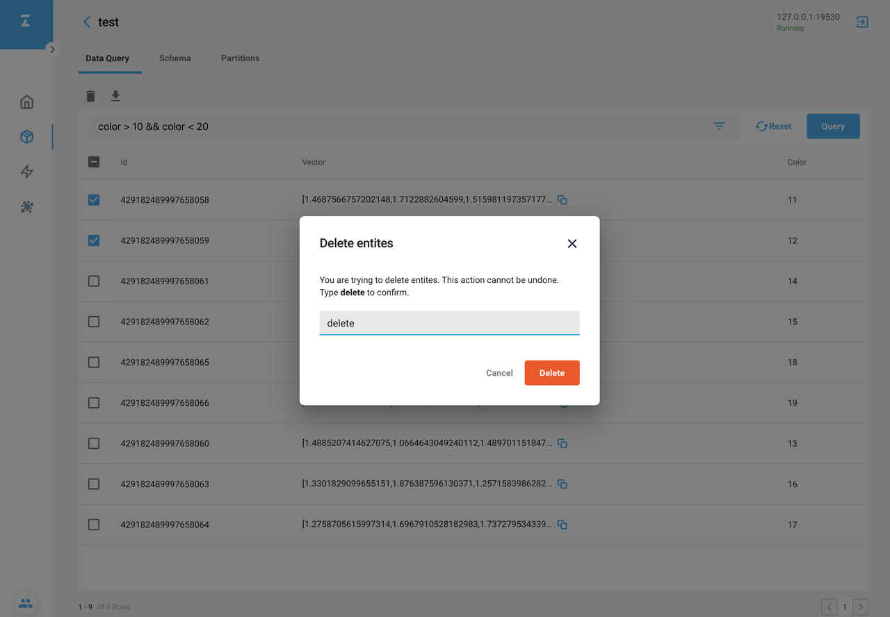Open the lightning bolt search icon
Screen dimensions: 890x617
point(26,172)
